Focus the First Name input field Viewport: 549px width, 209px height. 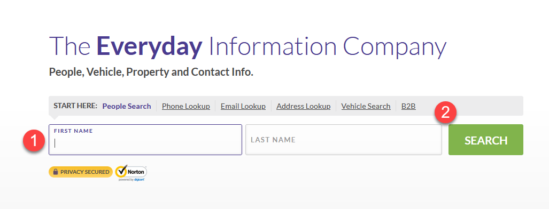coord(145,140)
